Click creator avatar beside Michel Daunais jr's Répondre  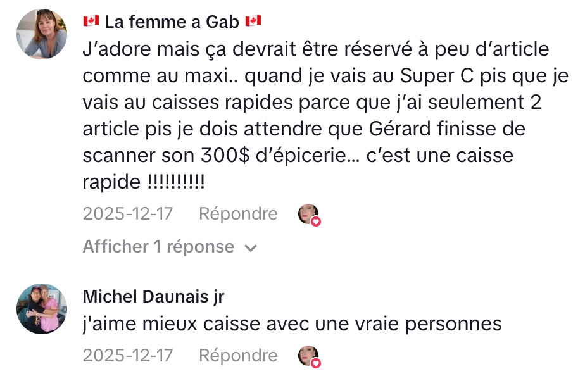(x=308, y=356)
